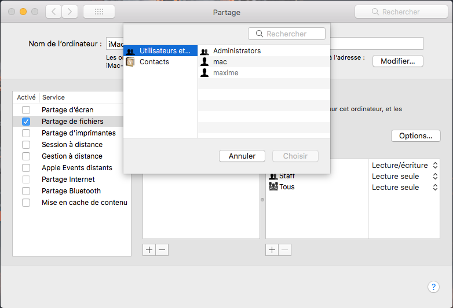Click the Tous group in users list
This screenshot has height=308, width=453.
coord(287,187)
